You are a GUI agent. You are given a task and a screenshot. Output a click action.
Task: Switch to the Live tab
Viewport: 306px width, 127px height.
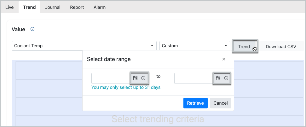click(9, 7)
